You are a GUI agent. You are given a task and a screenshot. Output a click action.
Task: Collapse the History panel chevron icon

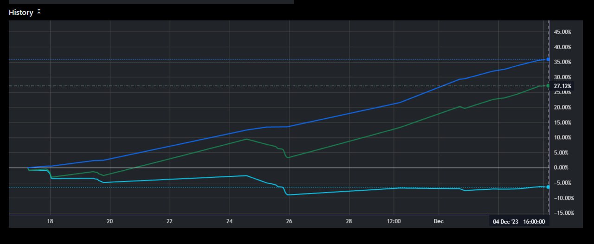point(39,12)
